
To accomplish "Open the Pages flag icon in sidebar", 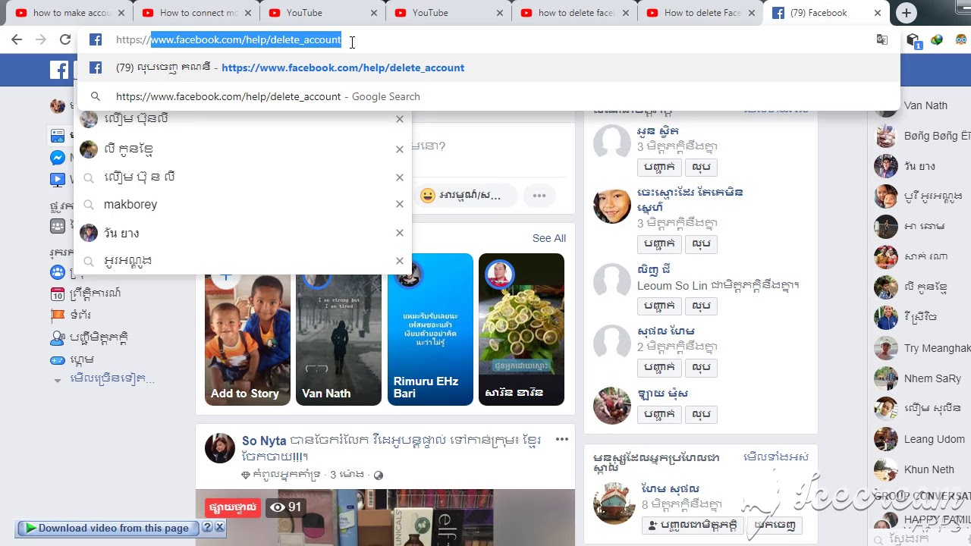I will 58,315.
